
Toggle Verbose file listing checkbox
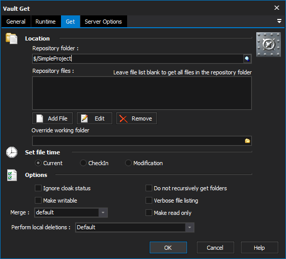click(149, 200)
